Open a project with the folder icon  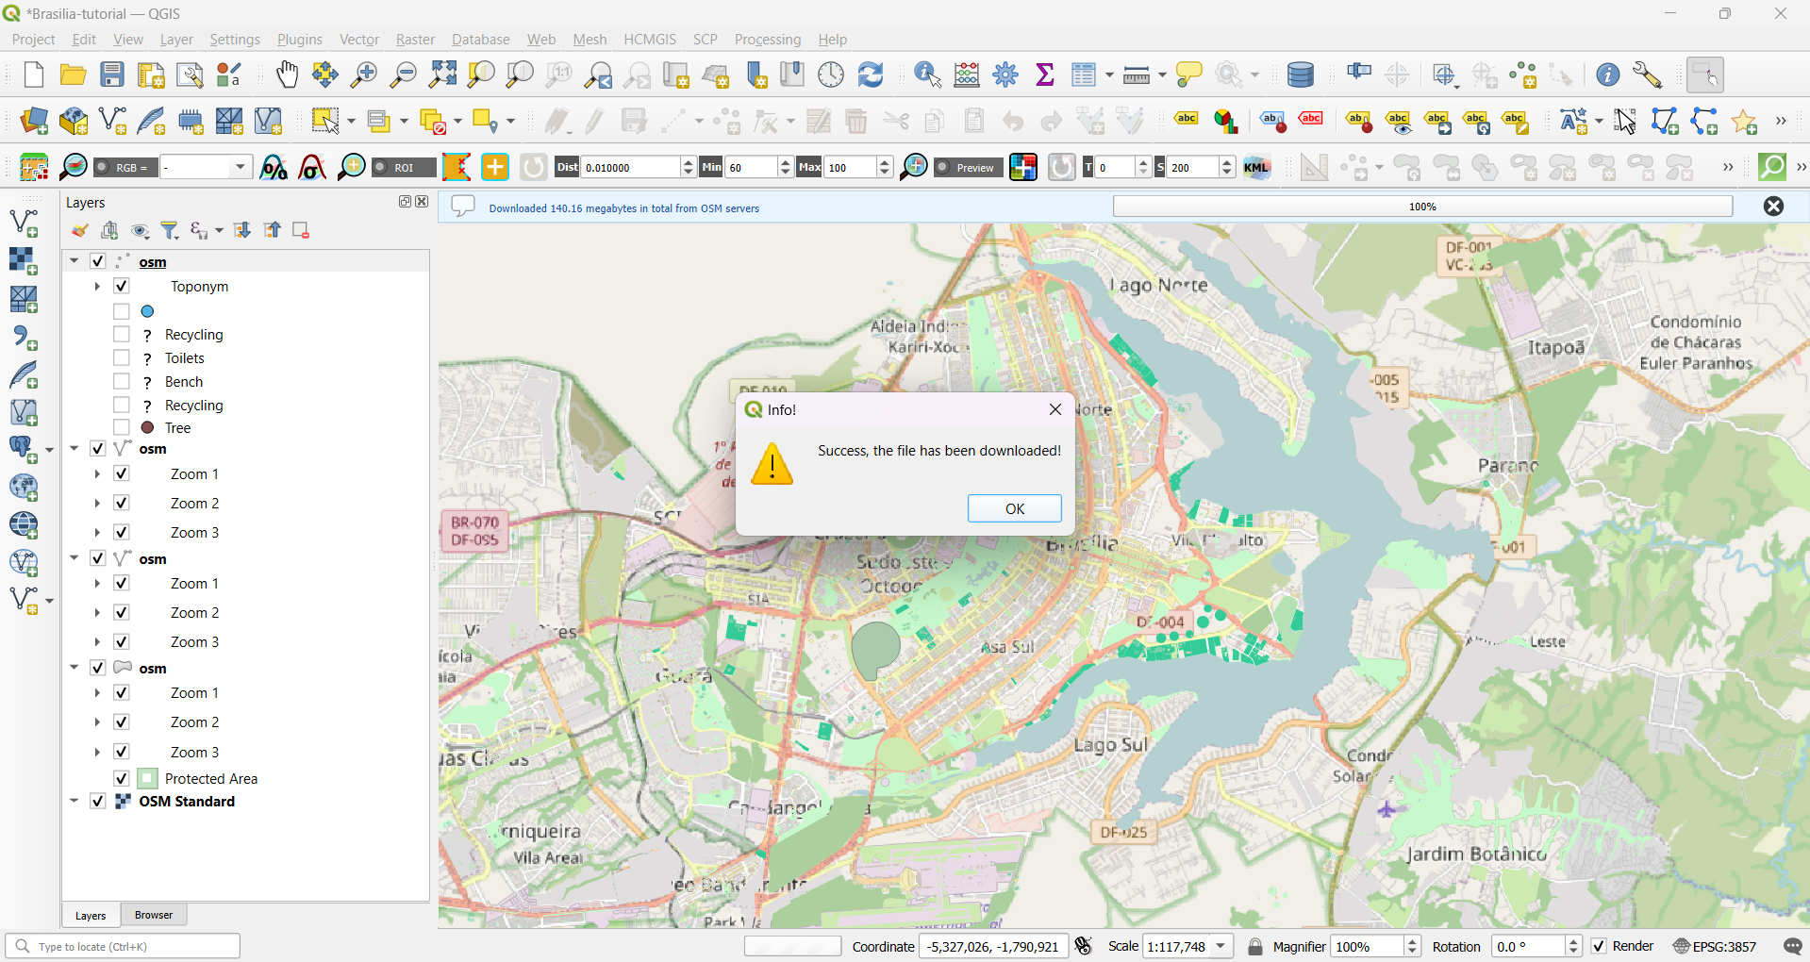73,75
